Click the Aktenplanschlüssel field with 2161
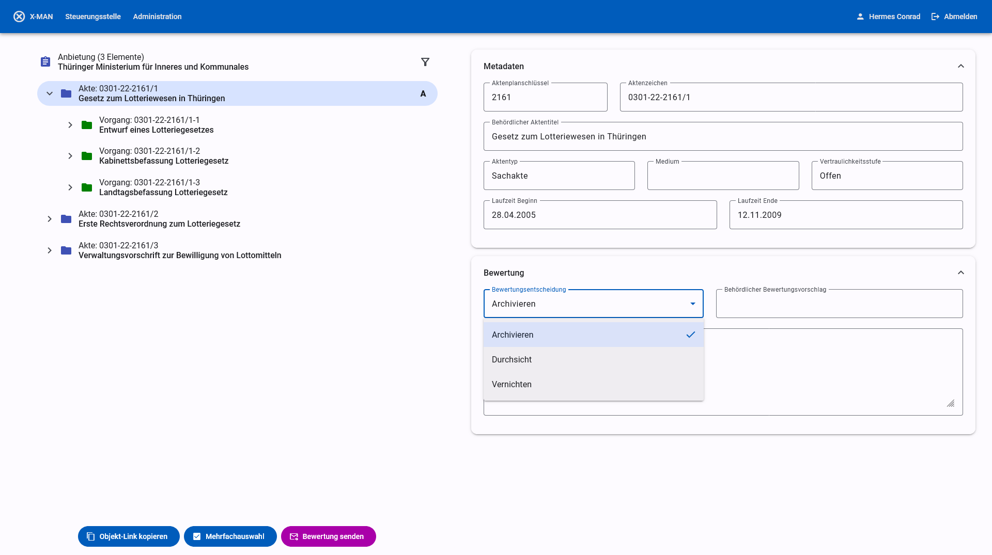 (546, 97)
